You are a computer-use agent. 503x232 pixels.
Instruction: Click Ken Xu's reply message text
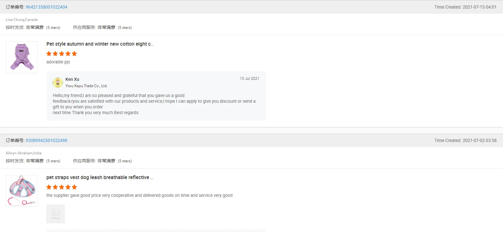click(x=154, y=104)
